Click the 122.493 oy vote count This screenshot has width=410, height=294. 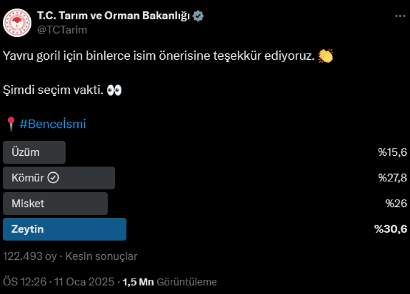30,256
